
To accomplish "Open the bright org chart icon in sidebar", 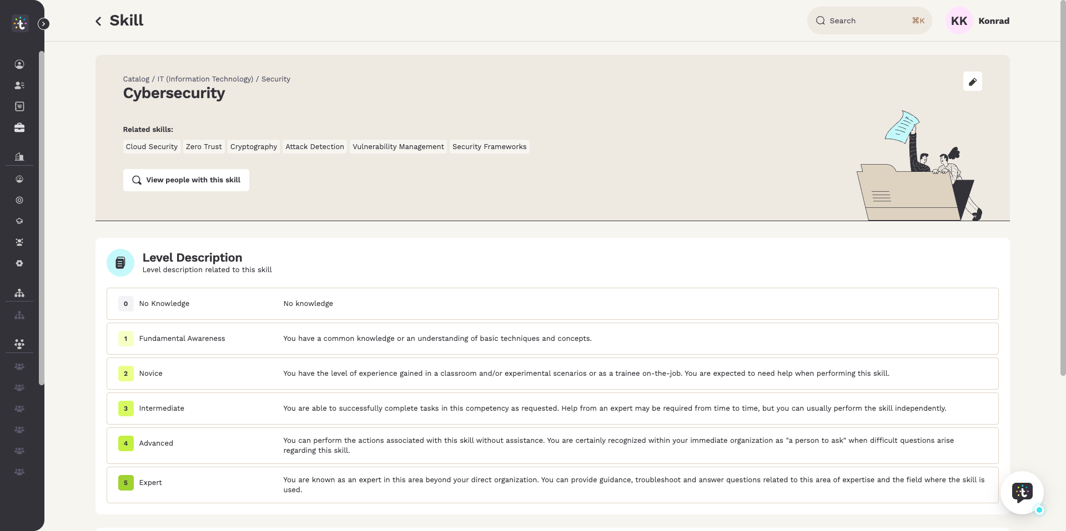I will pos(19,293).
